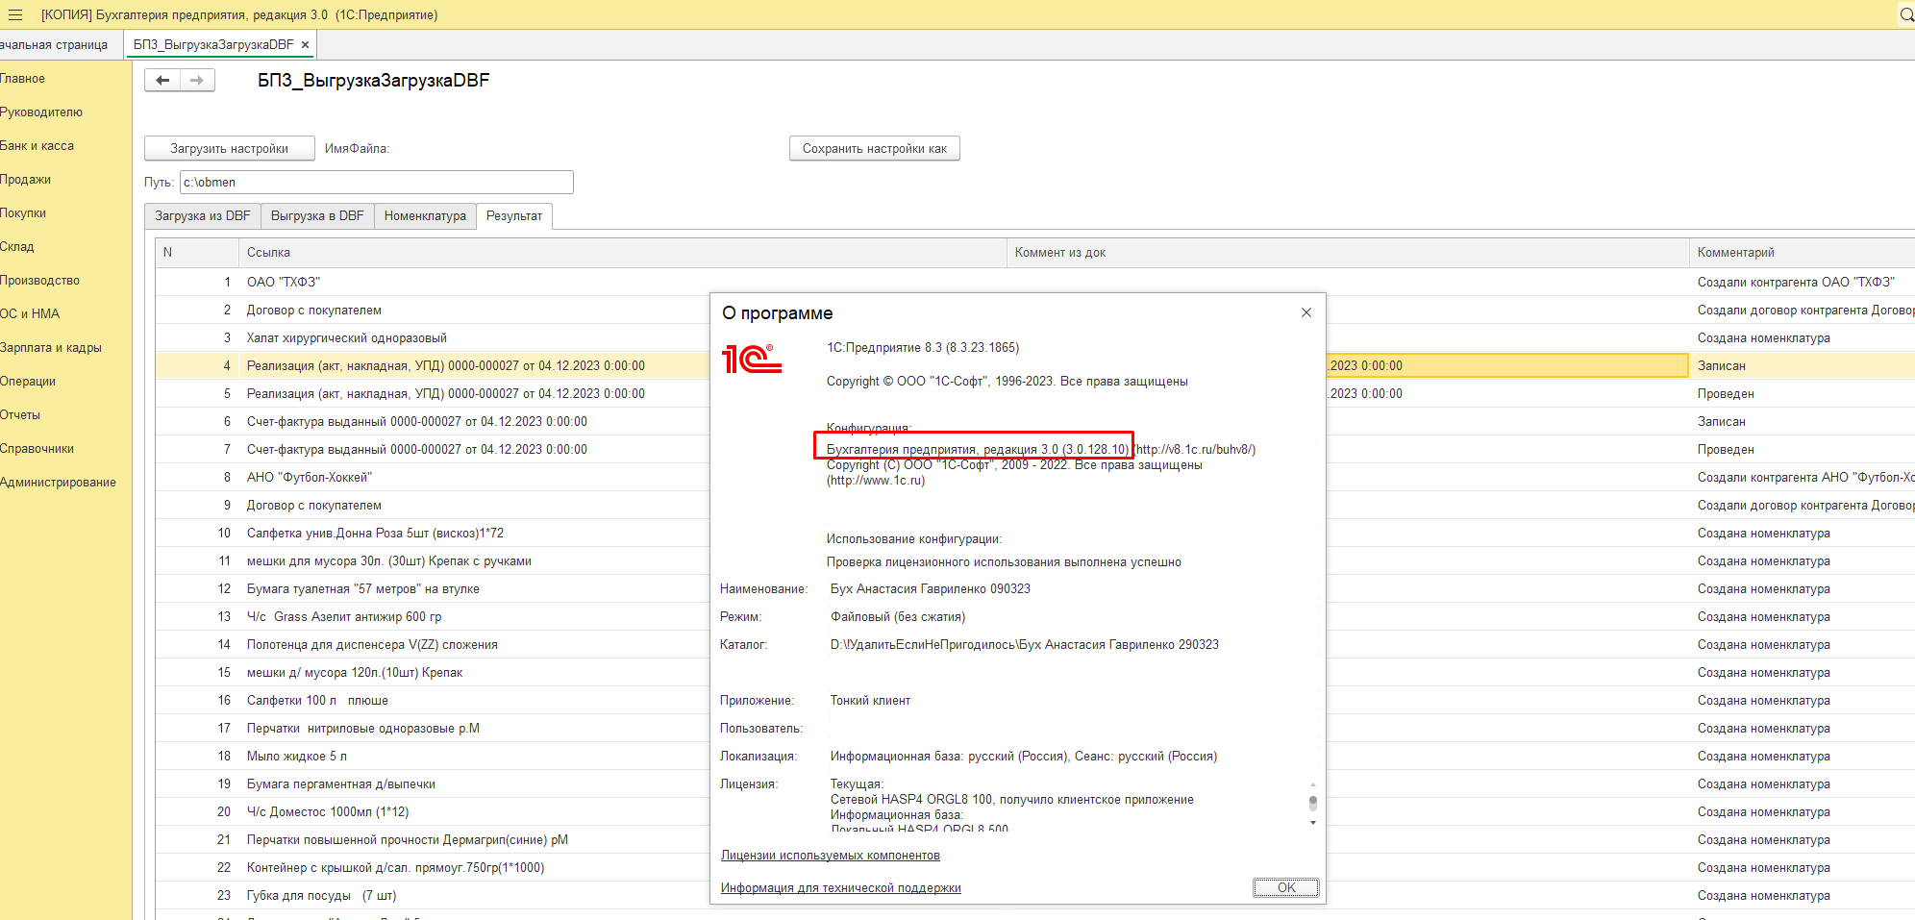
Task: Click the Комментарий column header
Action: (1802, 253)
